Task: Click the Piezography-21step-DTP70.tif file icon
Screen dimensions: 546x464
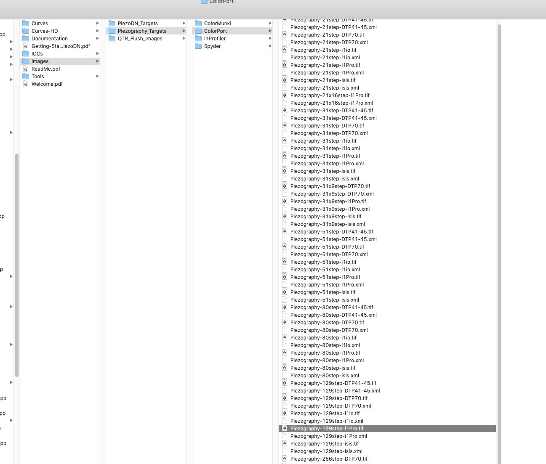Action: tap(285, 35)
